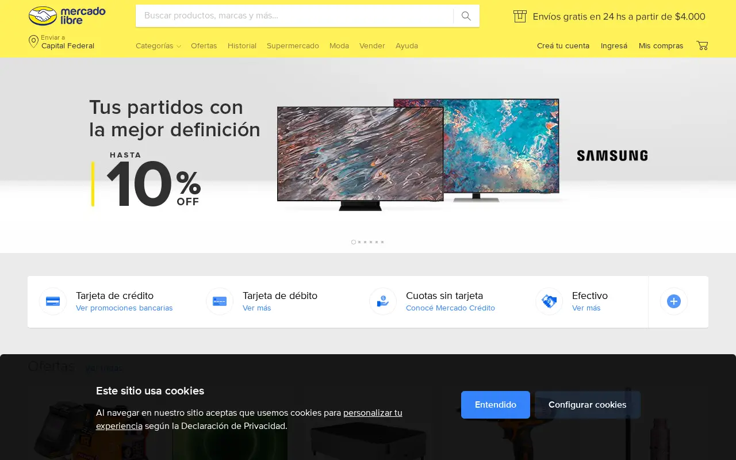Click the free shipping box icon
This screenshot has width=736, height=460.
click(x=520, y=16)
